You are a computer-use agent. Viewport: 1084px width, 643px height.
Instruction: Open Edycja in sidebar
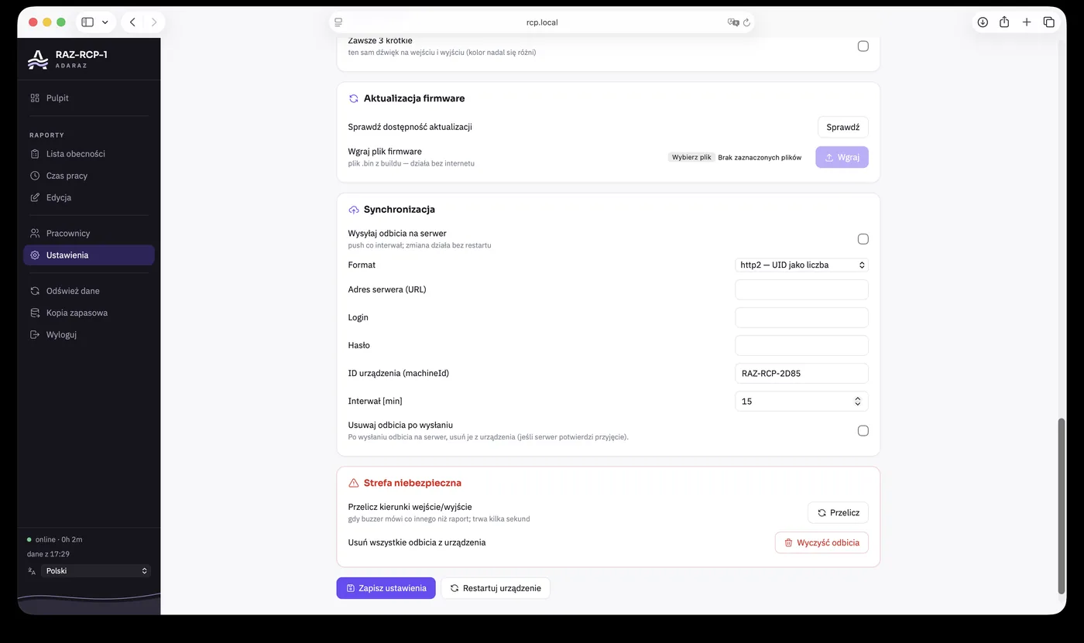pos(89,197)
